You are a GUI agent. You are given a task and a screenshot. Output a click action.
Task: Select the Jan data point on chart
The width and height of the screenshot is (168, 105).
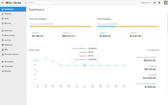[x=38, y=61]
